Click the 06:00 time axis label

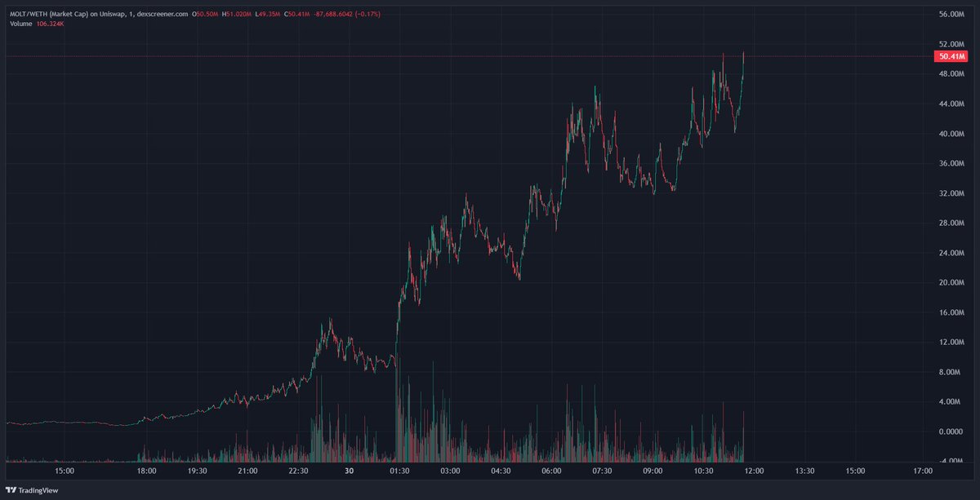coord(551,471)
